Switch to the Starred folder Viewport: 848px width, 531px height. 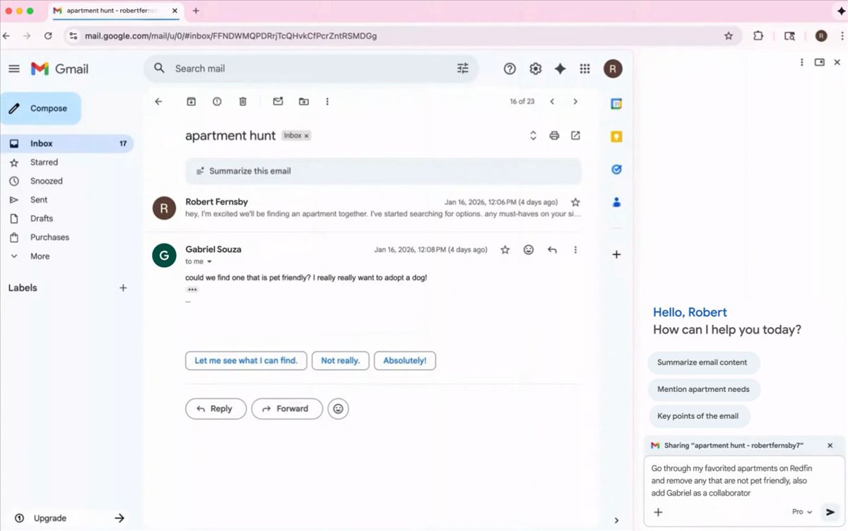[x=43, y=162]
